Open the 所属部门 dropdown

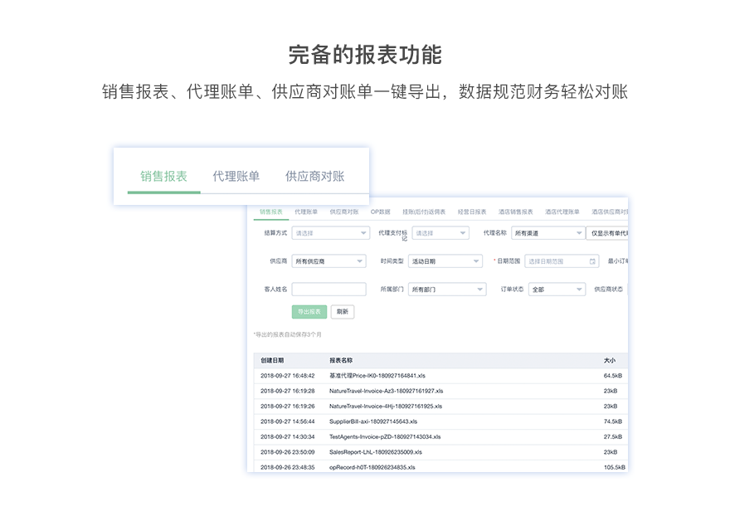446,290
